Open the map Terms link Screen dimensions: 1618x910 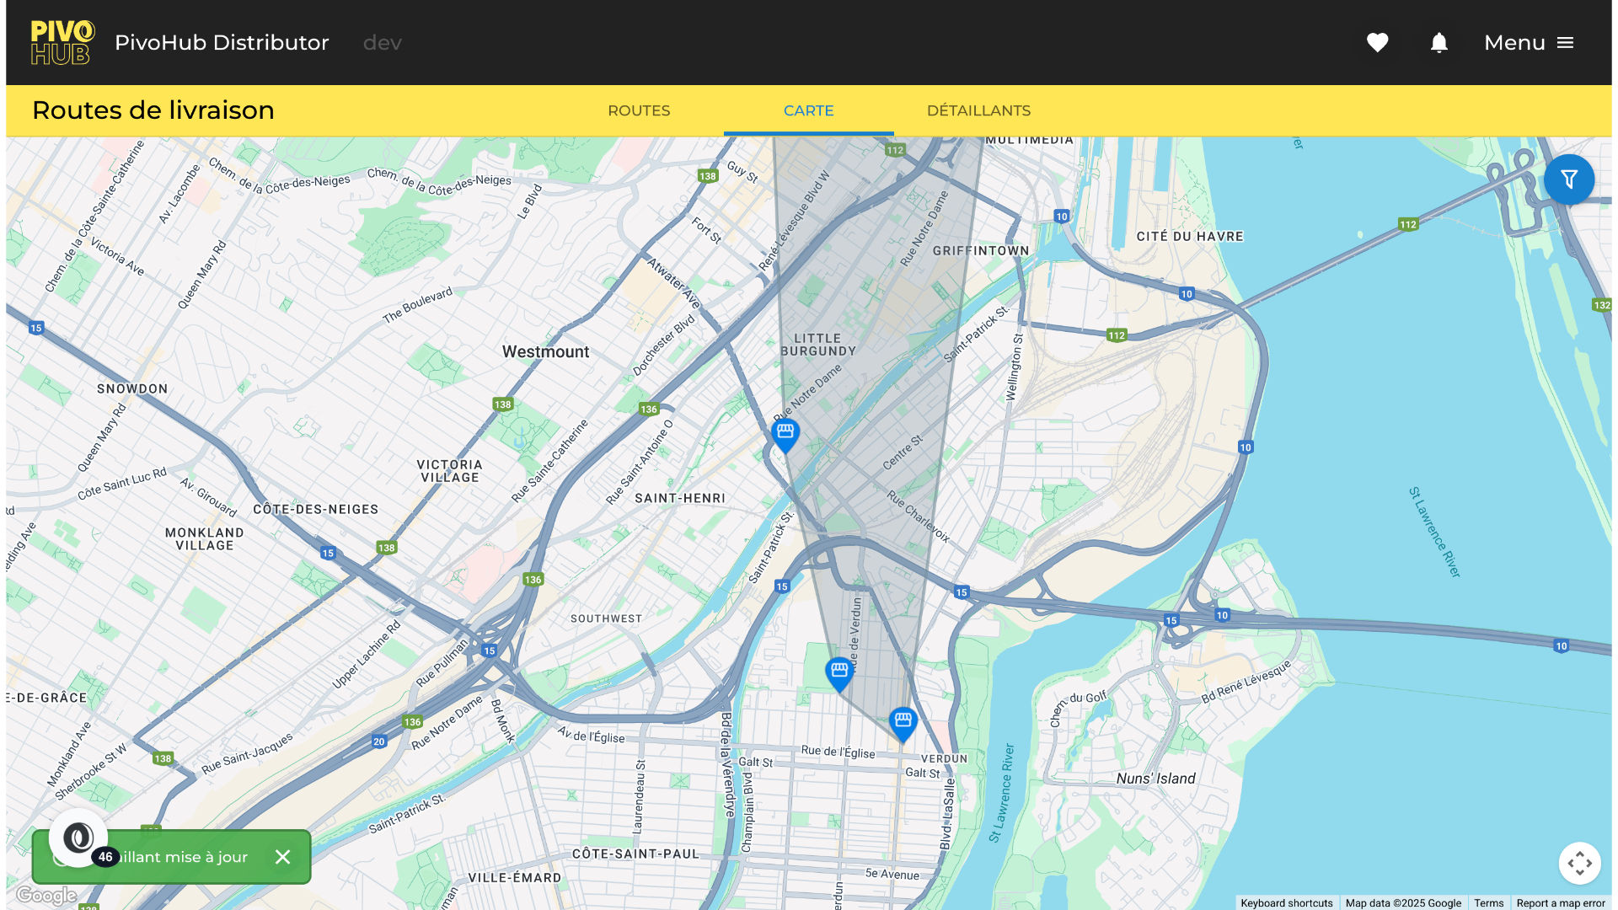[x=1488, y=903]
